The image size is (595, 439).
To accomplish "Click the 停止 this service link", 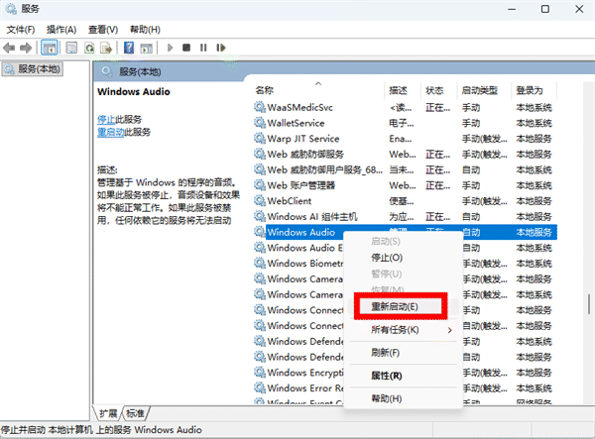I will pos(106,120).
